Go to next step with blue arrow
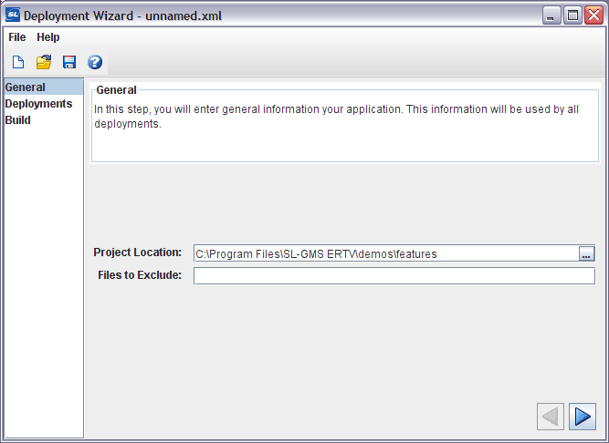Viewport: 609px width, 443px height. (x=583, y=417)
